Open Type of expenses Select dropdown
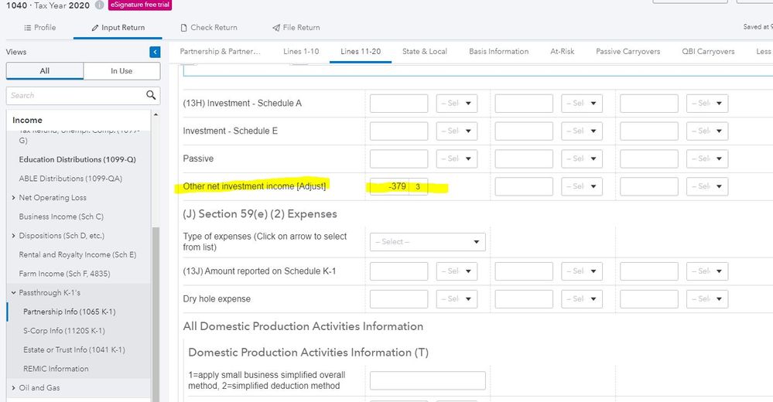Viewport: 773px width, 402px height. tap(427, 242)
